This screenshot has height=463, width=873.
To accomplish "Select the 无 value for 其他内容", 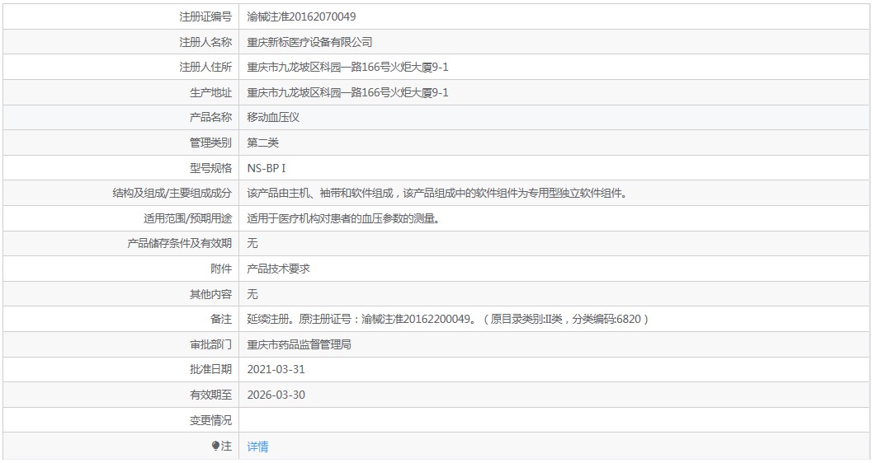I will (252, 294).
